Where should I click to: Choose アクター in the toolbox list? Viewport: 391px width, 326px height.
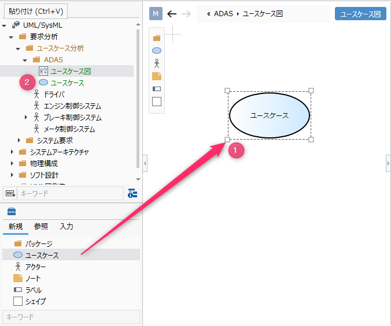[x=71, y=267]
